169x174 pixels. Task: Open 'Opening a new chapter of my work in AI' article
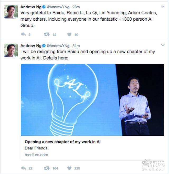63,142
